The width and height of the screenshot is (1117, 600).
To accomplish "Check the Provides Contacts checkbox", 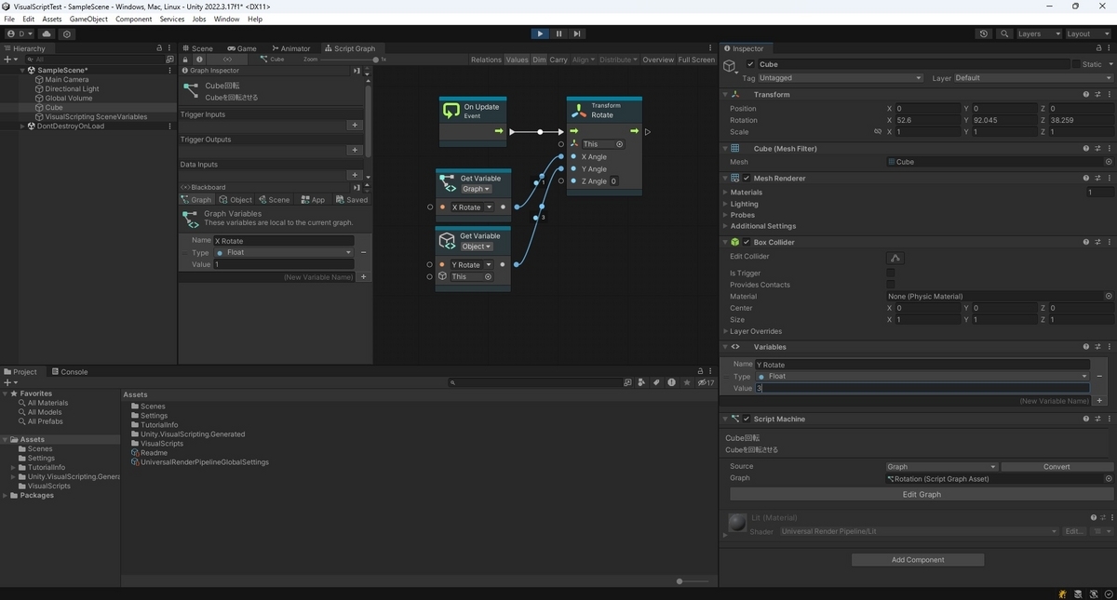I will (x=891, y=285).
